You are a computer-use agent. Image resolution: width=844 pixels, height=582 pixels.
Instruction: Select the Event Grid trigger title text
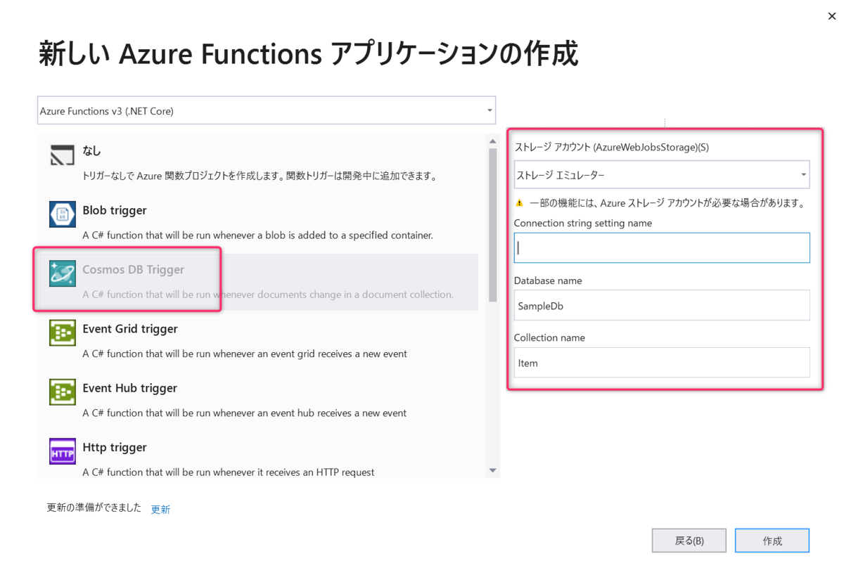(130, 328)
